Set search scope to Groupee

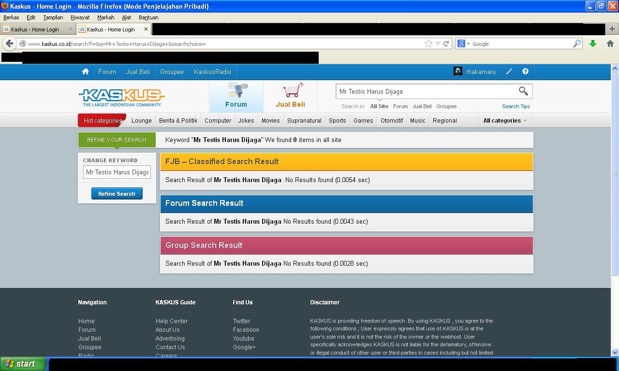446,106
